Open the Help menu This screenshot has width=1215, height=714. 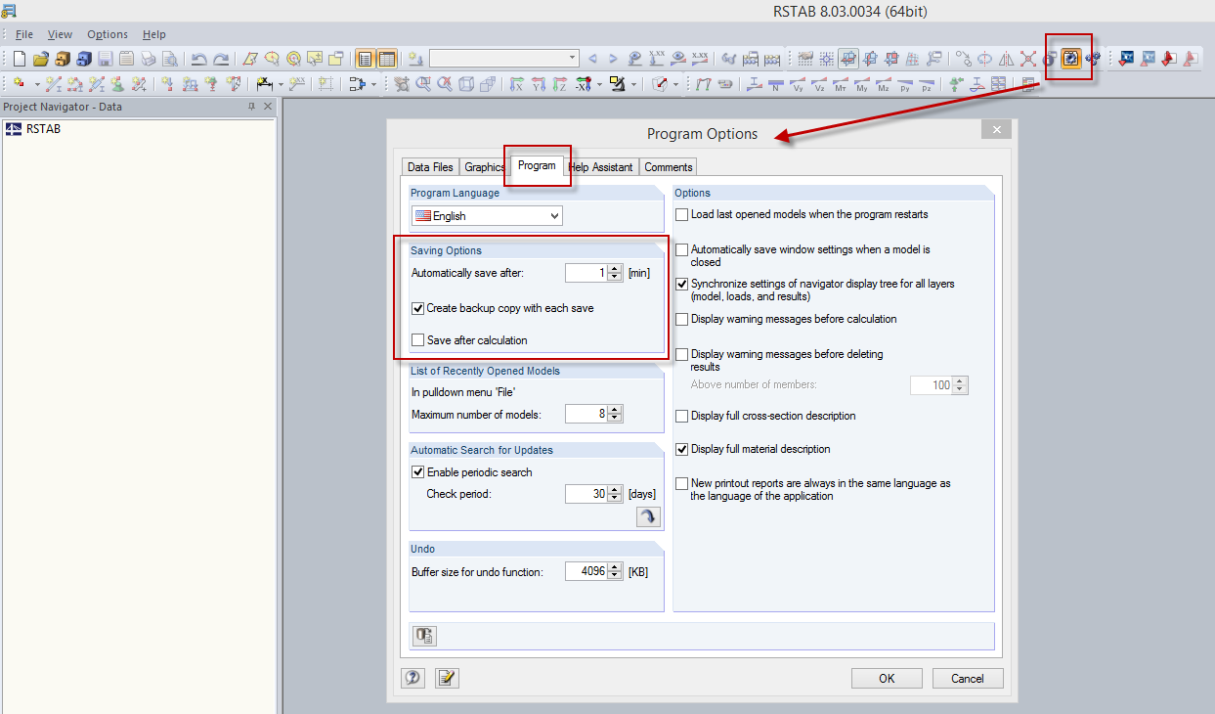click(x=153, y=34)
